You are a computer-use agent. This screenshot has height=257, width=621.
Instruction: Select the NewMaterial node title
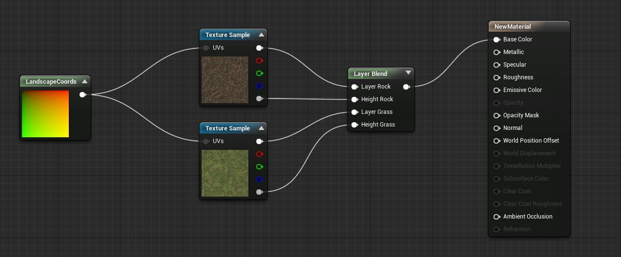point(513,27)
